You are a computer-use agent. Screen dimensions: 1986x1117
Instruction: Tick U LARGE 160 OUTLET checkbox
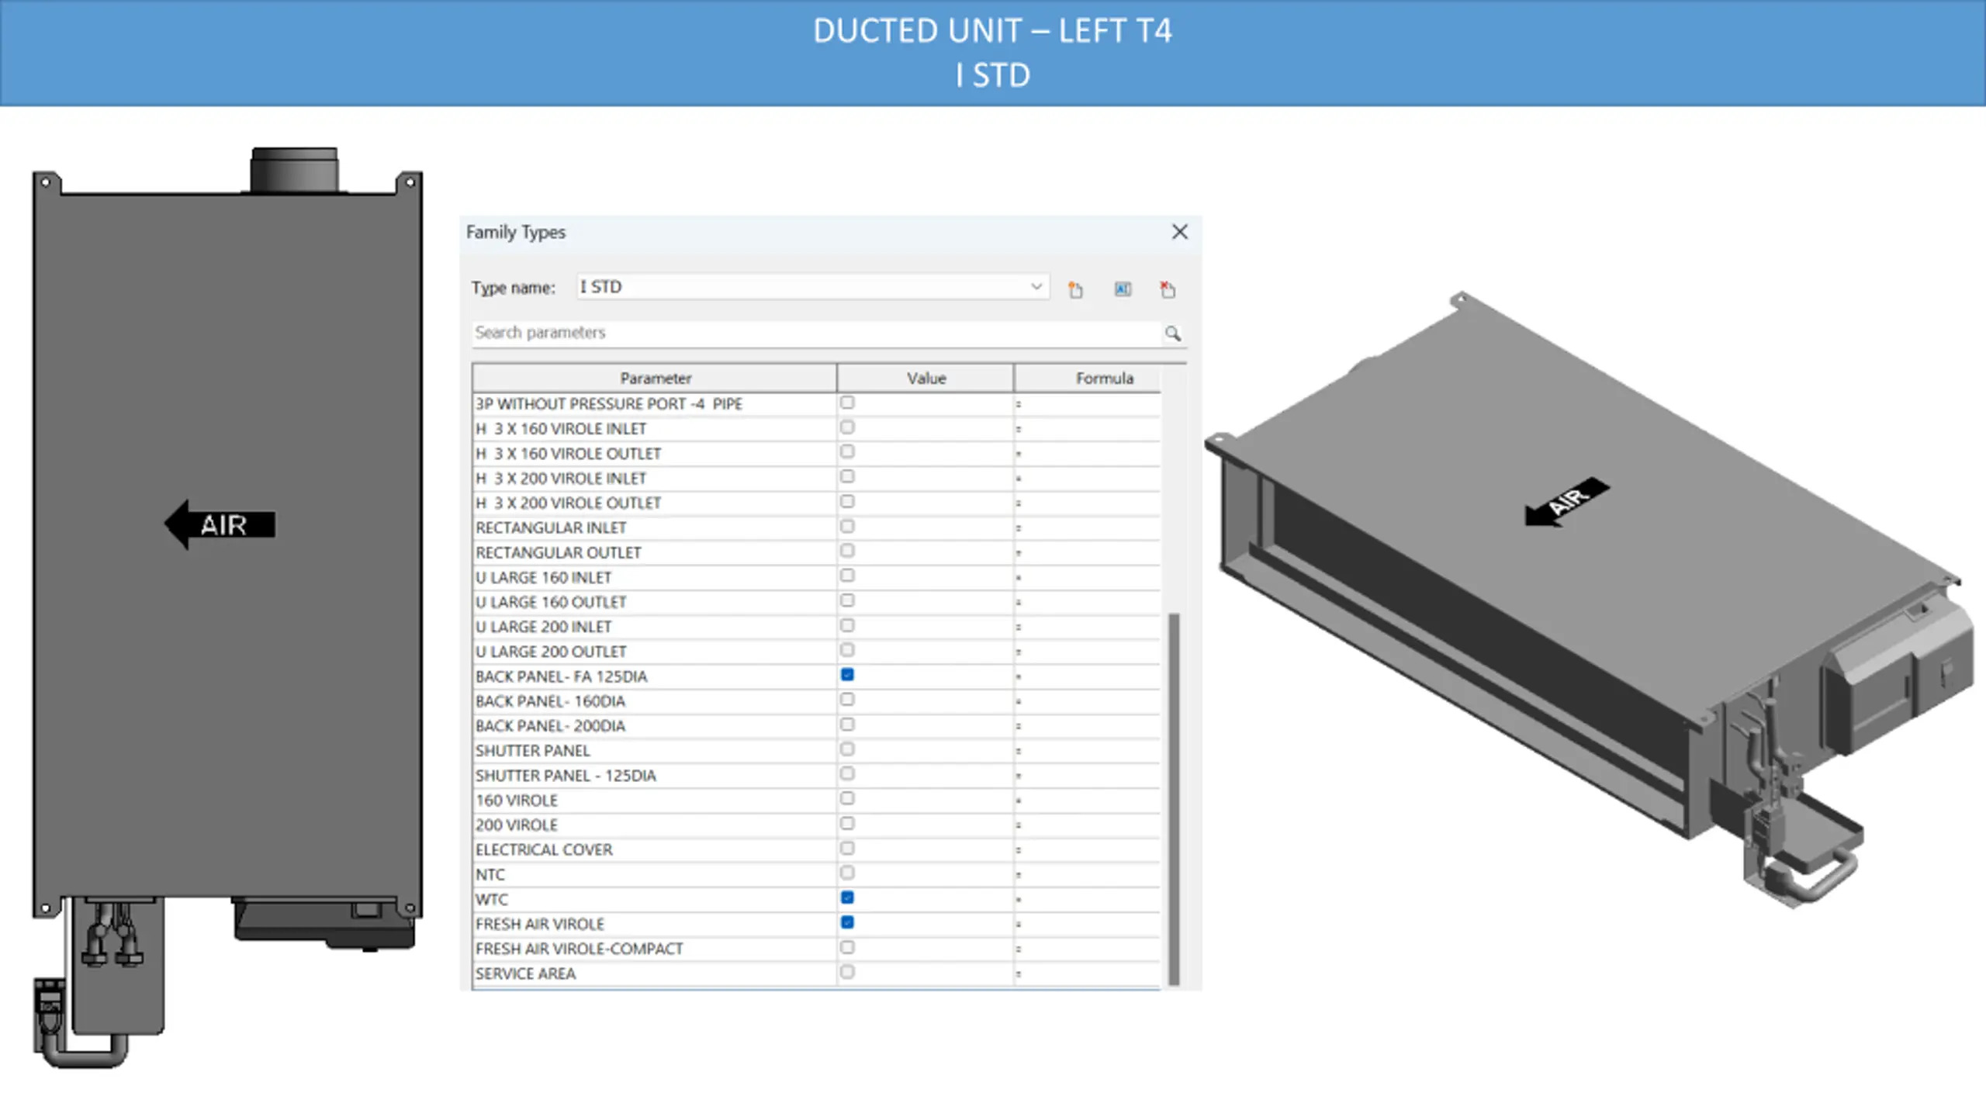click(847, 600)
